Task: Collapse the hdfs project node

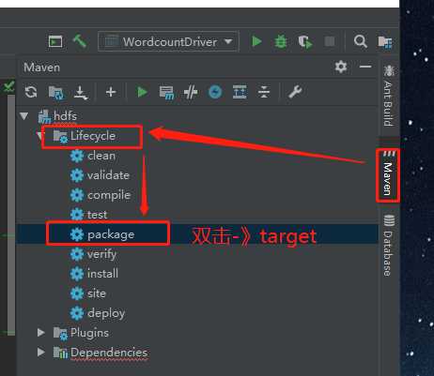Action: [x=24, y=116]
